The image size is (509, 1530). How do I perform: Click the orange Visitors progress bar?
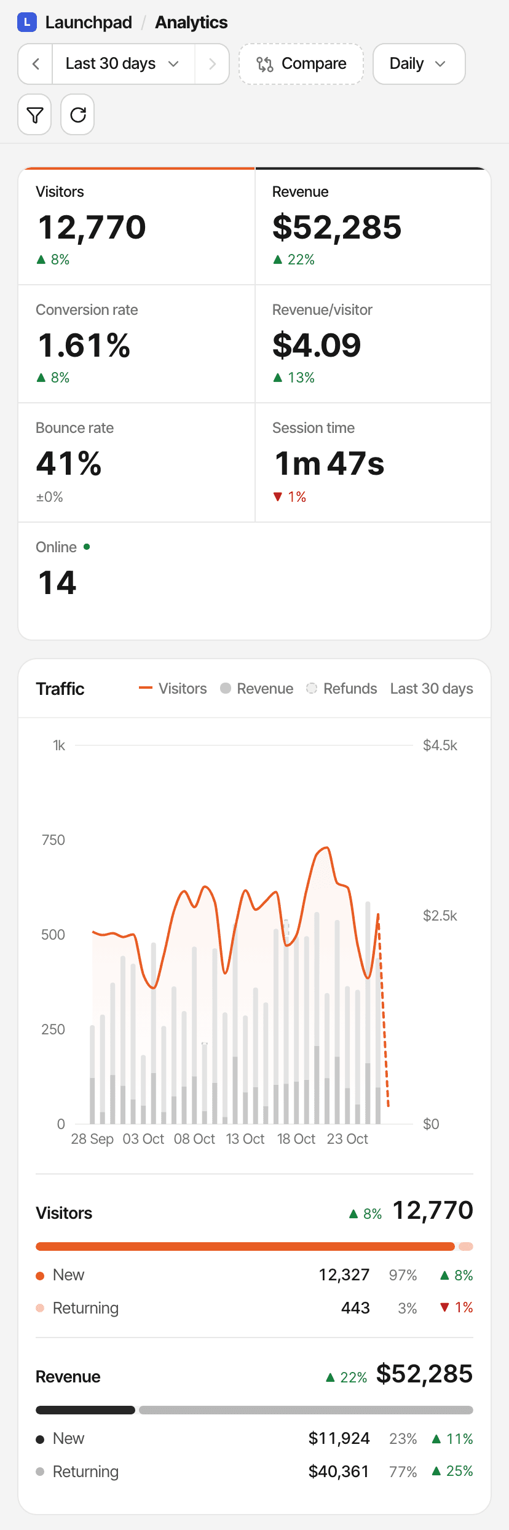pos(245,1247)
